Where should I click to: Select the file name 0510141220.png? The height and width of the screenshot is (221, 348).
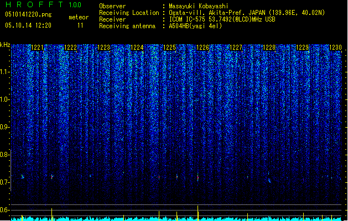coord(28,14)
